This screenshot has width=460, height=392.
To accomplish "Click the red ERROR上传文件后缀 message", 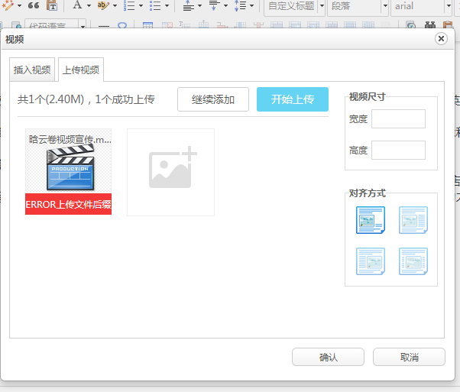I will [68, 204].
